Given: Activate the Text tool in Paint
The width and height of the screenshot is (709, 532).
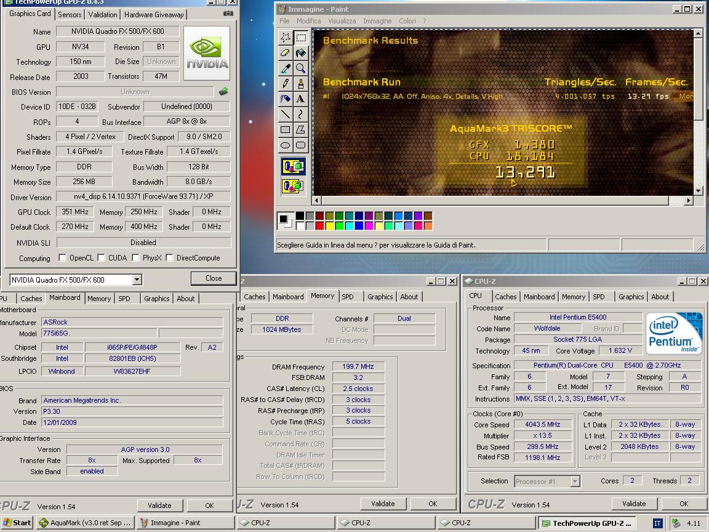Looking at the screenshot, I should (x=301, y=99).
